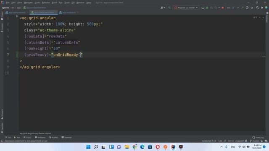Toggle the Favorites tool window sidebar button
This screenshot has height=151, width=269.
click(2, 128)
